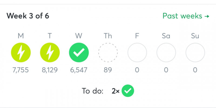Click Sunday's empty circle
216x108 pixels.
click(195, 53)
